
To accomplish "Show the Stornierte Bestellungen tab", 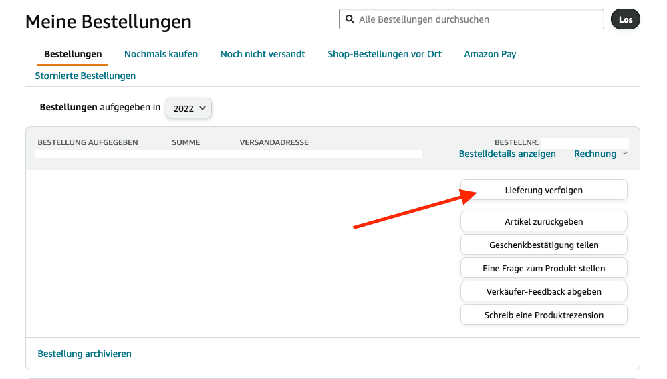I will click(86, 76).
